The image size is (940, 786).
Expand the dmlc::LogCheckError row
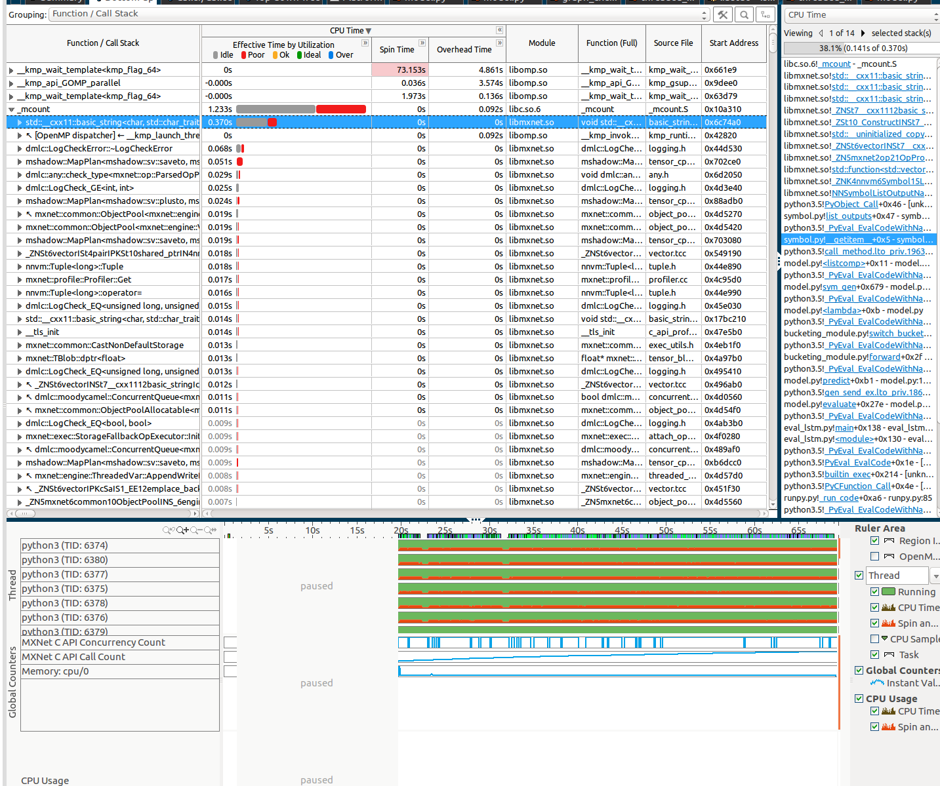tap(20, 149)
